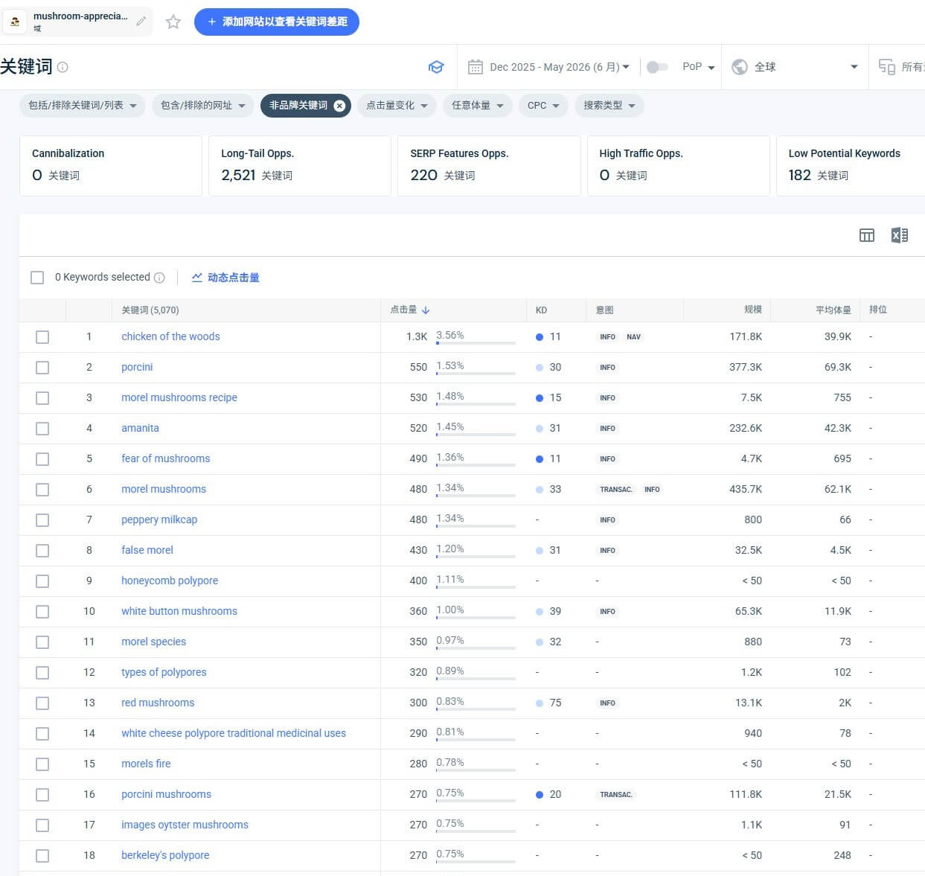The width and height of the screenshot is (925, 876).
Task: Click the info icon next to 关键词 heading
Action: pyautogui.click(x=63, y=67)
